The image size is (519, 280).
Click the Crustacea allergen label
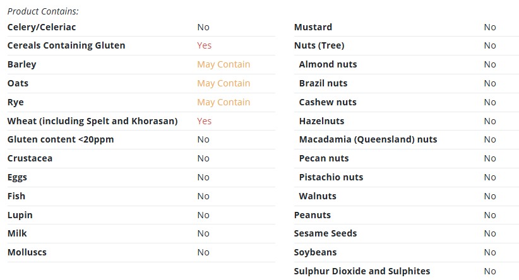[30, 158]
